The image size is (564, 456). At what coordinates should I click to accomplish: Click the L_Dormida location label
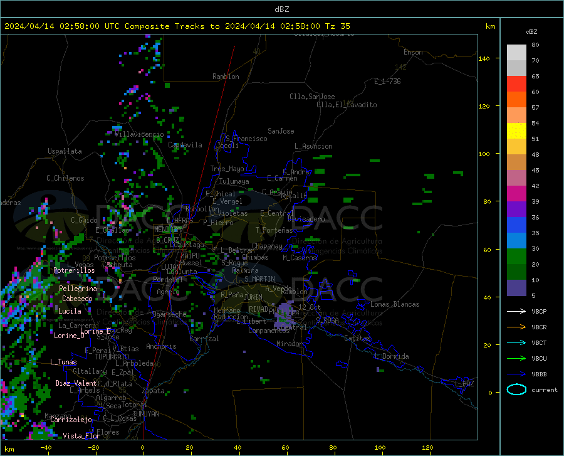(392, 356)
